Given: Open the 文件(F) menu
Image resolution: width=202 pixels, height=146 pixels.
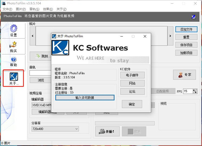Looking at the screenshot, I should click(x=7, y=9).
